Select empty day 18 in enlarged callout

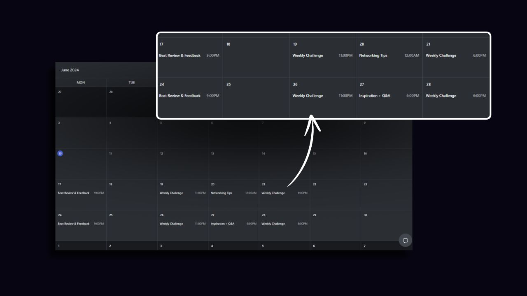coord(256,58)
